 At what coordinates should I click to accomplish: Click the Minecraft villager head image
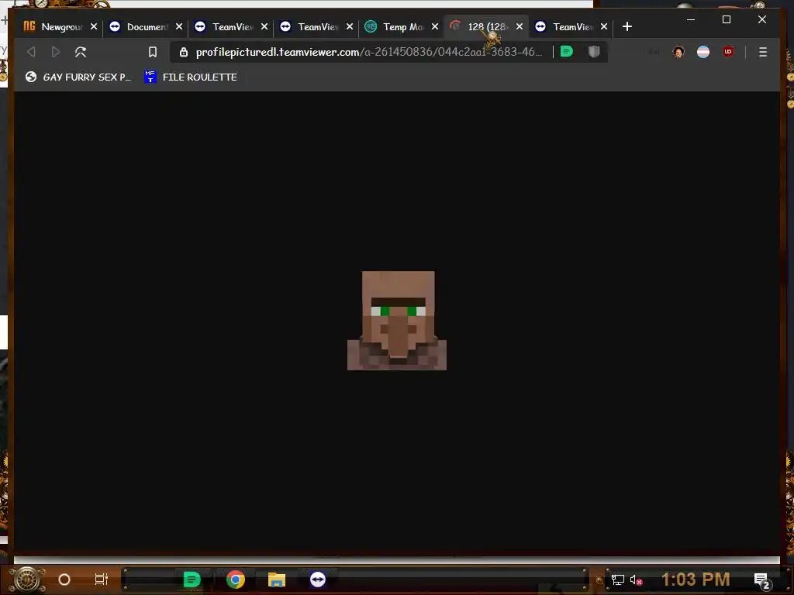397,321
